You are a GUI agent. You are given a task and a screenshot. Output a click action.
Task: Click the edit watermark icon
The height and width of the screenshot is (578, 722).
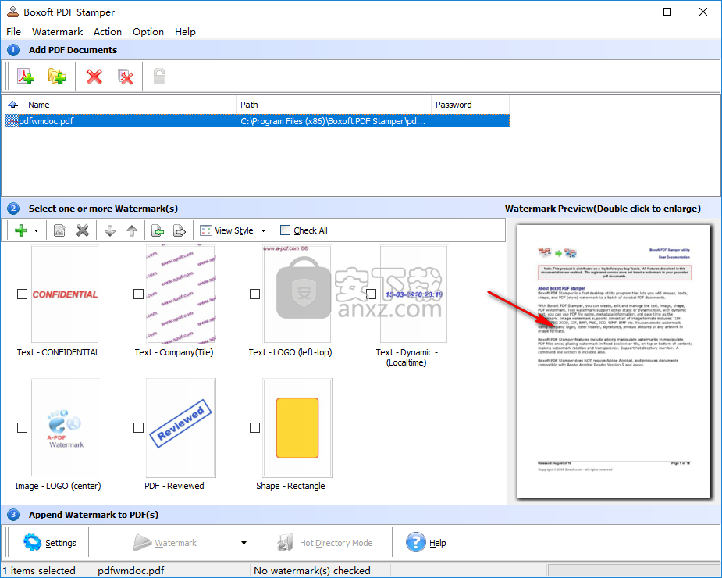[x=59, y=230]
